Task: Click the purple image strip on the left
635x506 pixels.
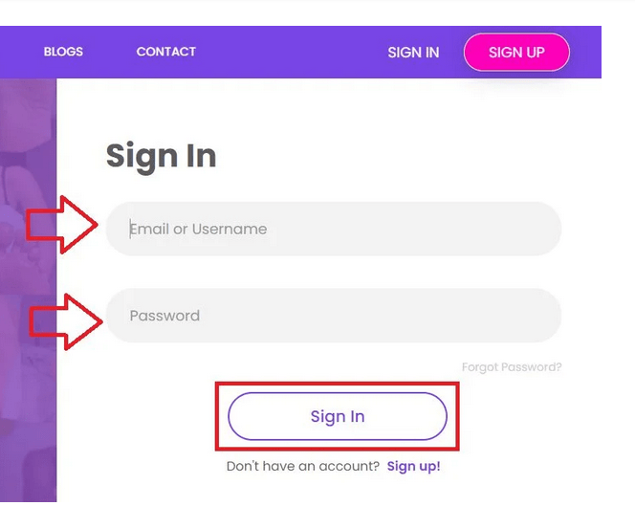Action: pyautogui.click(x=28, y=287)
